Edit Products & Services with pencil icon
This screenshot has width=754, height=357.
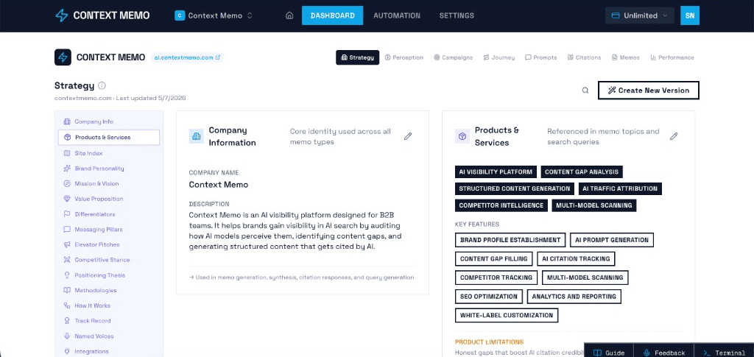674,136
